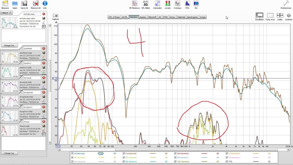Screen dimensions: 293x165
Task: Click Change Cal under dnfullsweep
Action: tap(10, 45)
